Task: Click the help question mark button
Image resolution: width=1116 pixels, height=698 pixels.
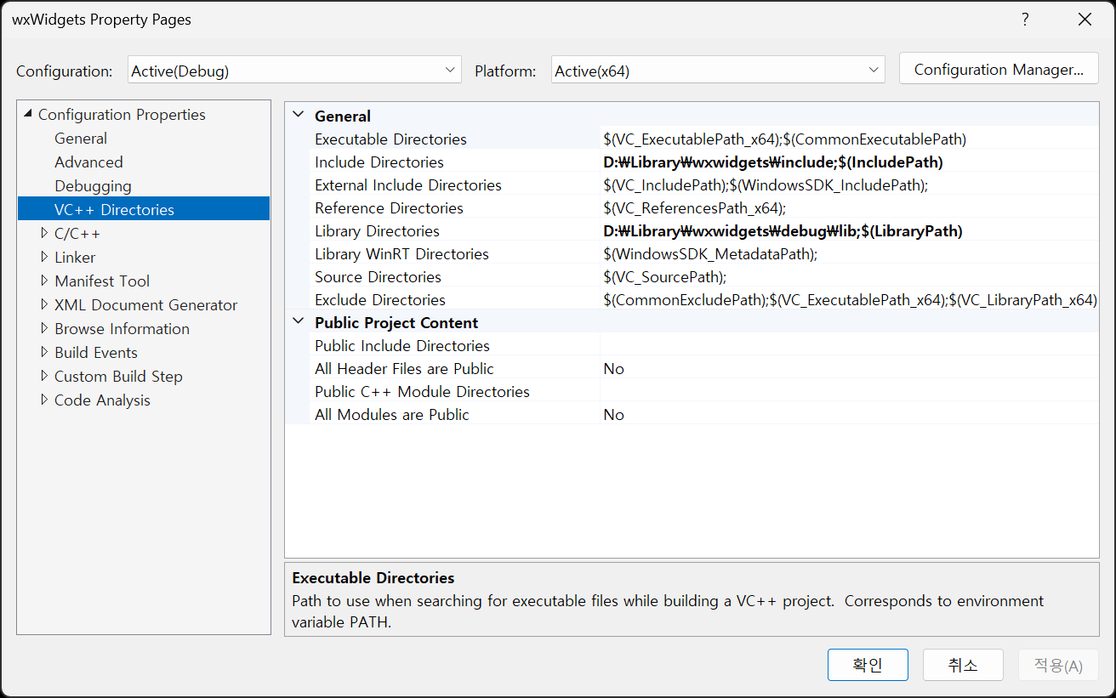Action: tap(1025, 20)
